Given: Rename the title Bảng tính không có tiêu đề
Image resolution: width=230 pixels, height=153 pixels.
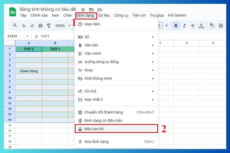Looking at the screenshot, I should [x=48, y=9].
